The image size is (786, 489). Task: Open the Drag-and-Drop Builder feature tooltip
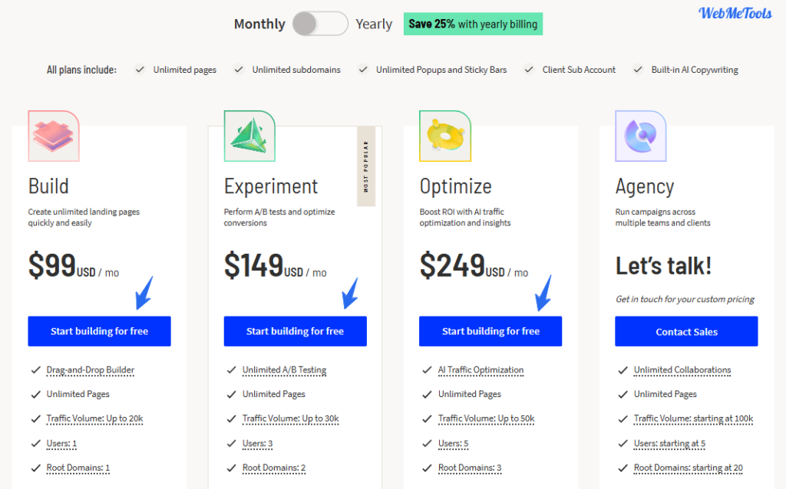[x=91, y=370]
